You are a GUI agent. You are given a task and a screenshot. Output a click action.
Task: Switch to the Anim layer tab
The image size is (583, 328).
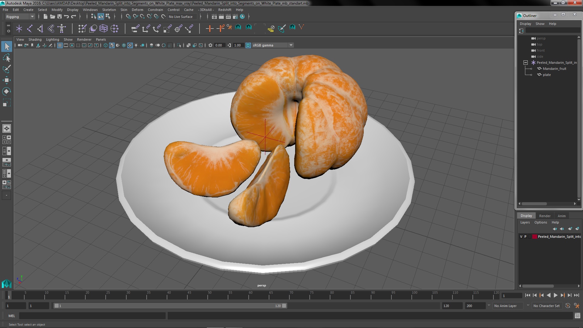561,216
